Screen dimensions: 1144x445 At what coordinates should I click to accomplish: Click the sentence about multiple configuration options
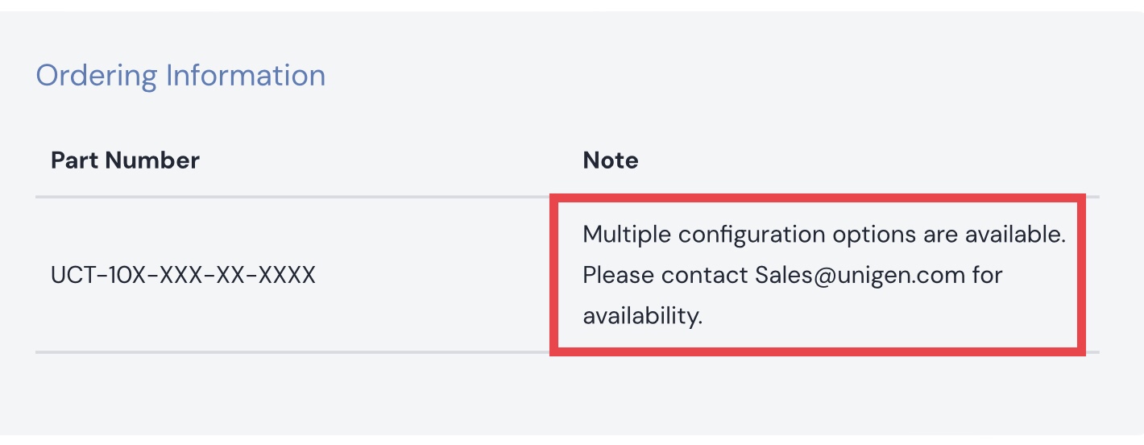click(823, 235)
